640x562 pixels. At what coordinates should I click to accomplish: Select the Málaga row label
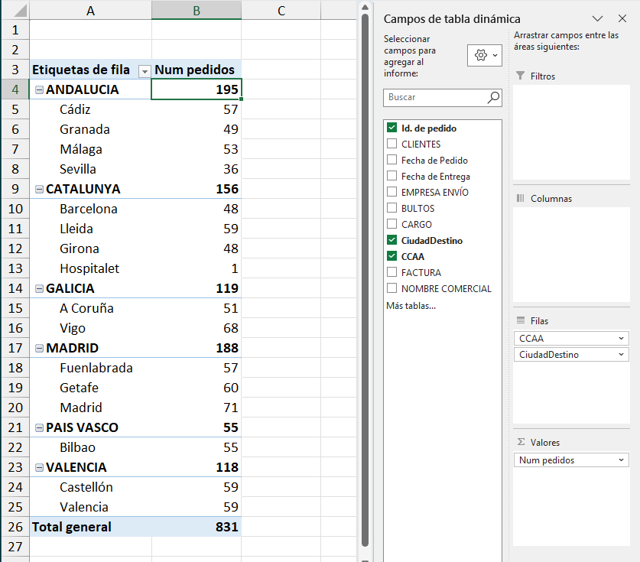[81, 149]
